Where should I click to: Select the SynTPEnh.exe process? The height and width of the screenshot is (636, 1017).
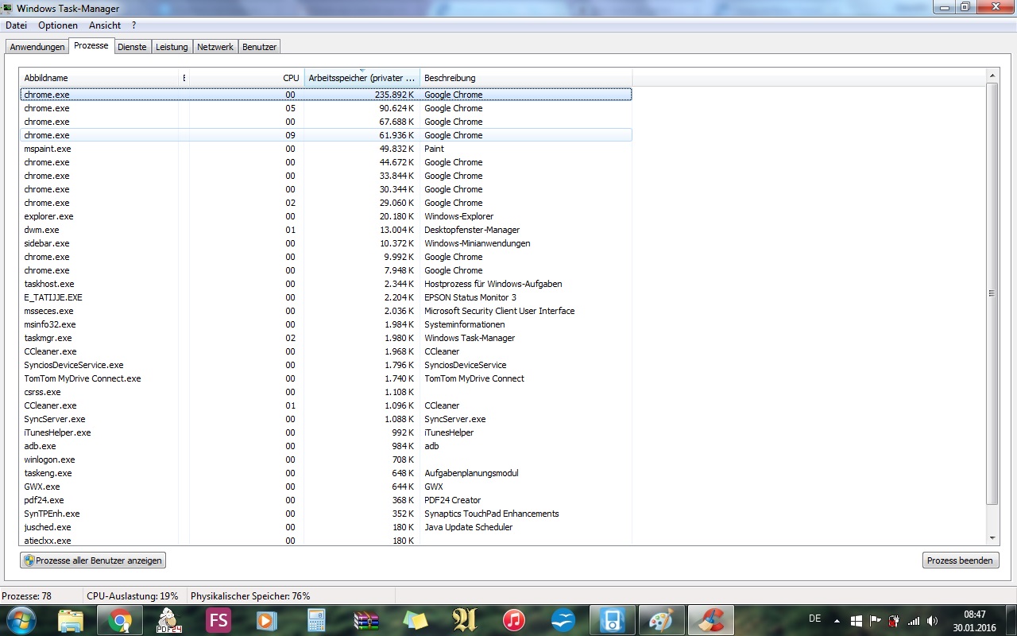pyautogui.click(x=326, y=514)
